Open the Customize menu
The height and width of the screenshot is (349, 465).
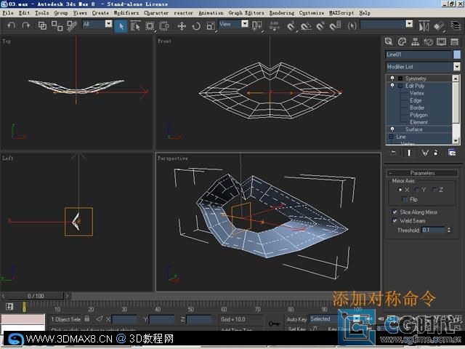[x=312, y=13]
